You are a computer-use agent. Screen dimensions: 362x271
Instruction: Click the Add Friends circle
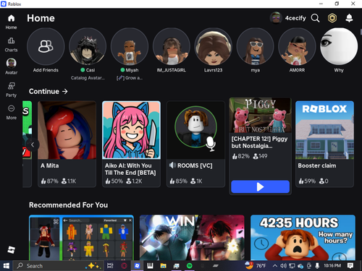pos(46,46)
